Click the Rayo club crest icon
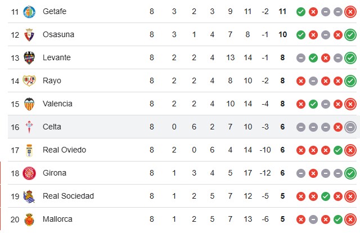The height and width of the screenshot is (233, 360). click(29, 80)
